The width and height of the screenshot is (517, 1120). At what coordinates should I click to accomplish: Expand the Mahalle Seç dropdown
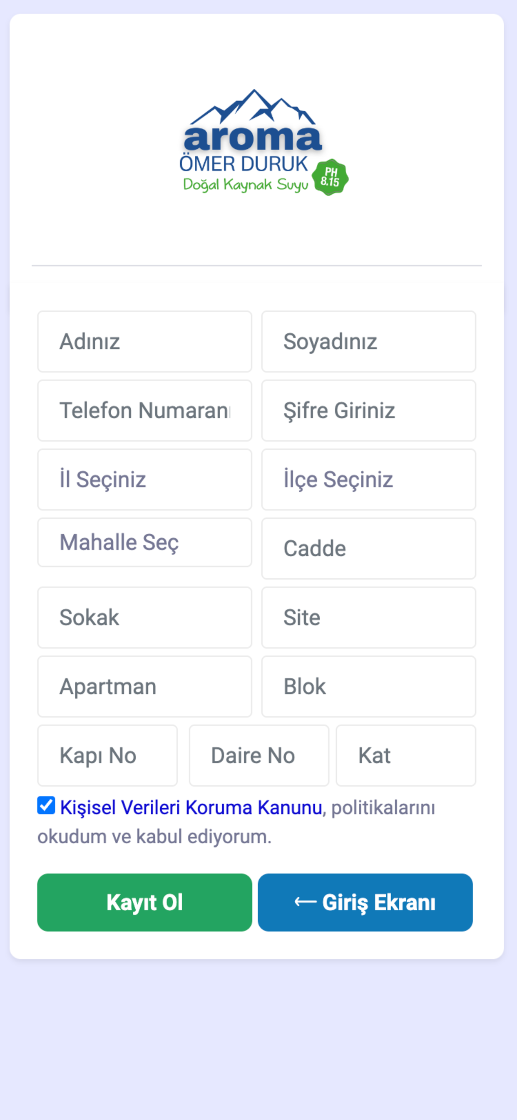pyautogui.click(x=145, y=542)
